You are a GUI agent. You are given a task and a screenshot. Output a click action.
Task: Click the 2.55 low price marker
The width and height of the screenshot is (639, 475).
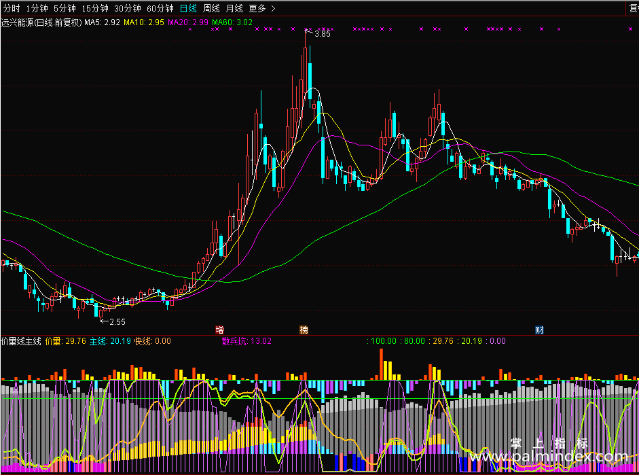(x=117, y=321)
